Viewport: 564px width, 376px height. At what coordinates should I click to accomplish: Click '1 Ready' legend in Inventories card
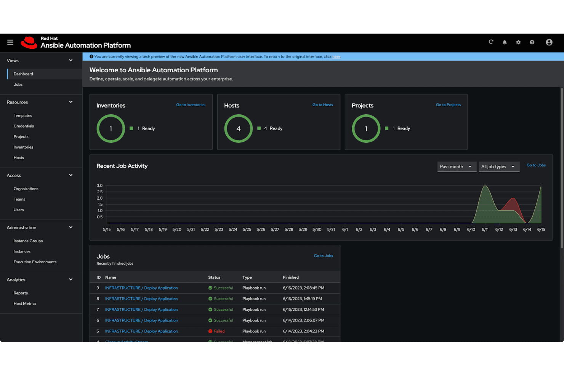click(x=142, y=129)
